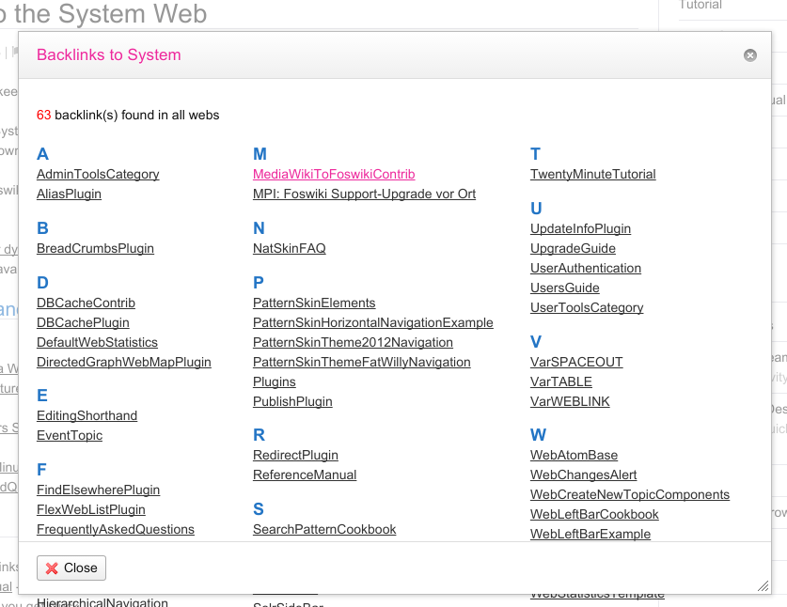Click the dialog resize grip corner
The image size is (787, 607).
(x=763, y=585)
